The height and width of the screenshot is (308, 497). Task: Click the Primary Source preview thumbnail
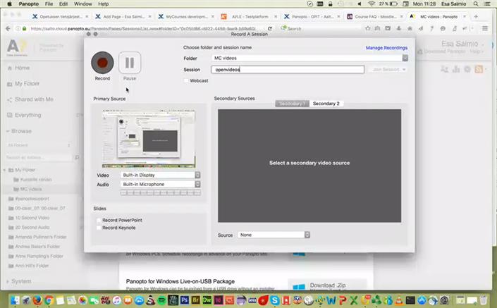click(149, 138)
